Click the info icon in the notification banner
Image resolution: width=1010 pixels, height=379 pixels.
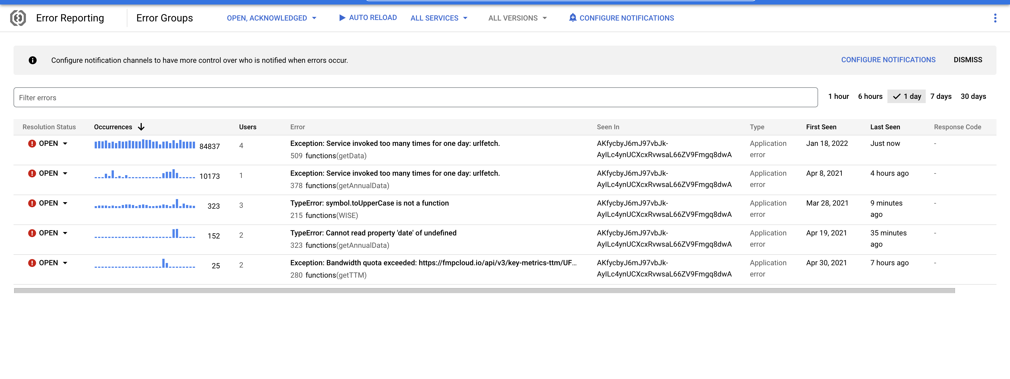[32, 60]
